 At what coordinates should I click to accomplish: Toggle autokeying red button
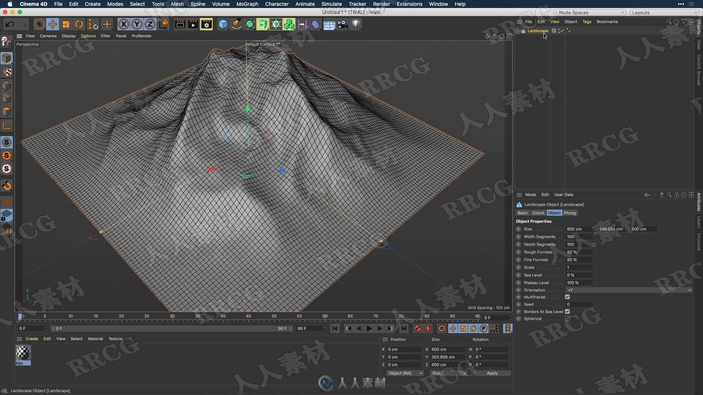pos(428,328)
